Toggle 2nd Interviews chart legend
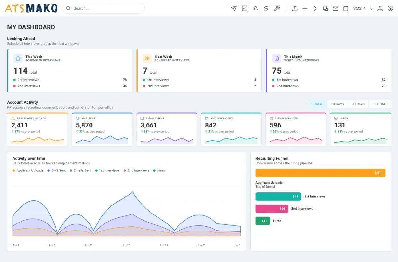This screenshot has width=398, height=262. coord(136,170)
